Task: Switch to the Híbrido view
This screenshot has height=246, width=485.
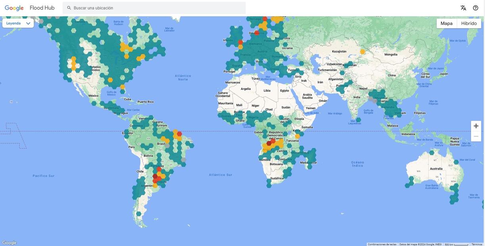Action: coord(469,23)
